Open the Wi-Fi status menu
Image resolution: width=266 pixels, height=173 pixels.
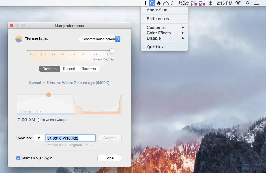(x=238, y=3)
